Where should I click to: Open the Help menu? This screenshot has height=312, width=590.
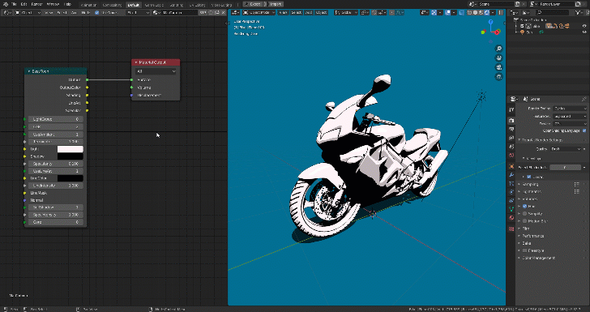[x=67, y=4]
